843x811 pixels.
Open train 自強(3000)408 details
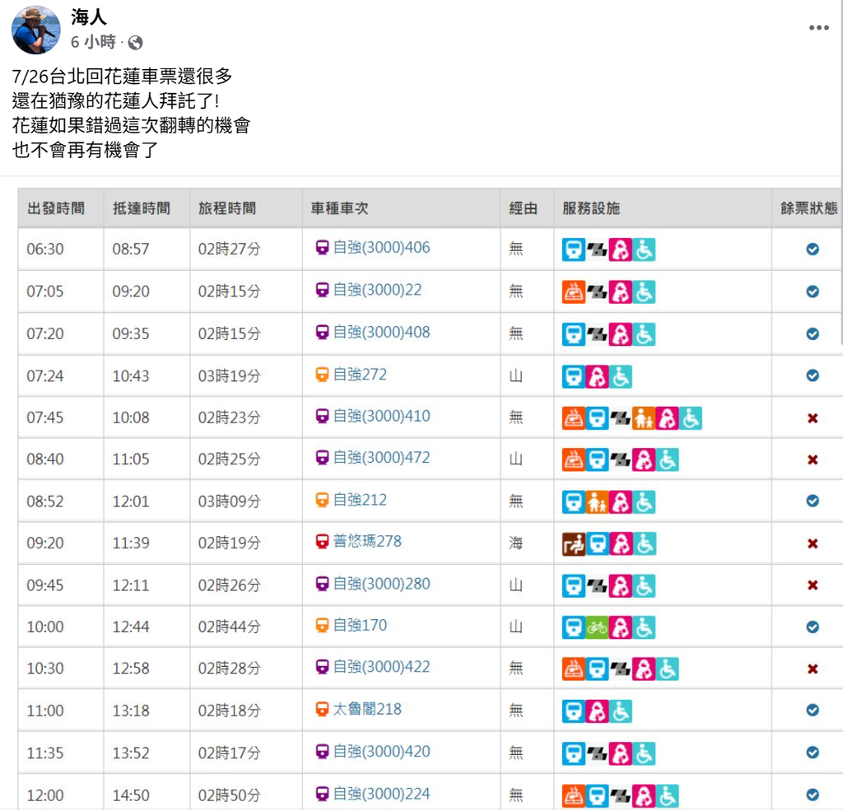tap(382, 333)
